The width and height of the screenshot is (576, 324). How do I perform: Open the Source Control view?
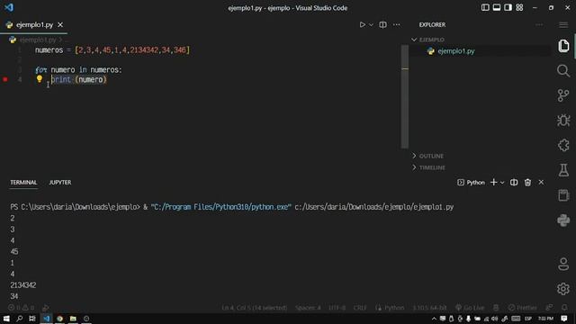click(x=563, y=95)
